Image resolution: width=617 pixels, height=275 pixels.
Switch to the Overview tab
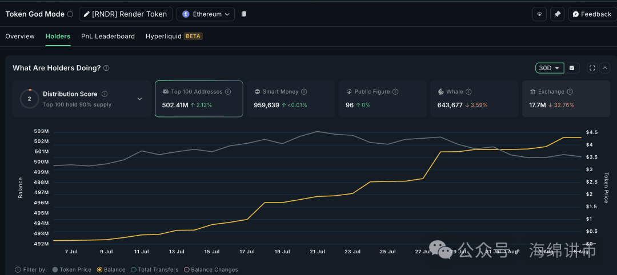20,36
